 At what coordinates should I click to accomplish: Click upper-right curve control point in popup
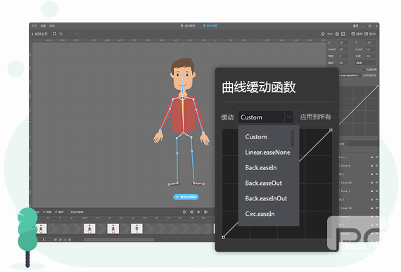pyautogui.click(x=331, y=130)
